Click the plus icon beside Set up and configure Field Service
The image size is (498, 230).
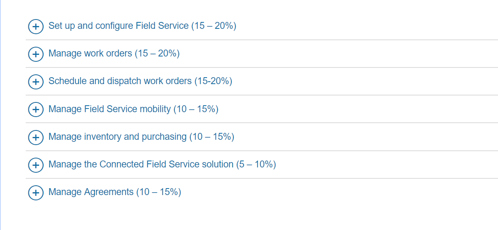point(36,27)
